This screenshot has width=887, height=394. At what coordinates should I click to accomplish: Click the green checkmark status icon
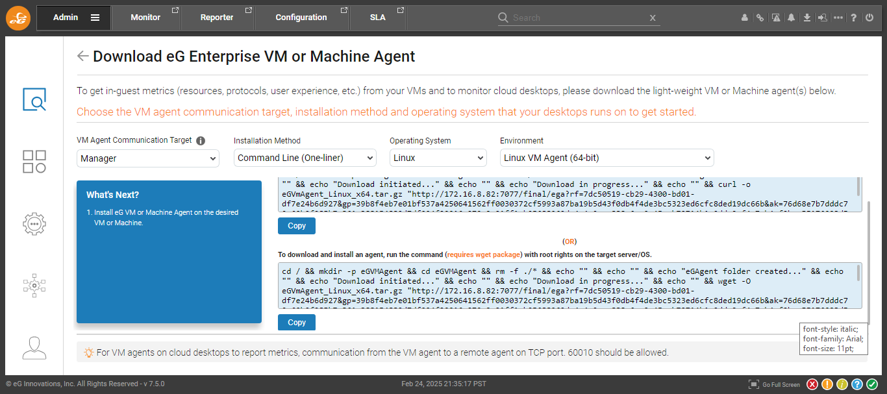[872, 384]
